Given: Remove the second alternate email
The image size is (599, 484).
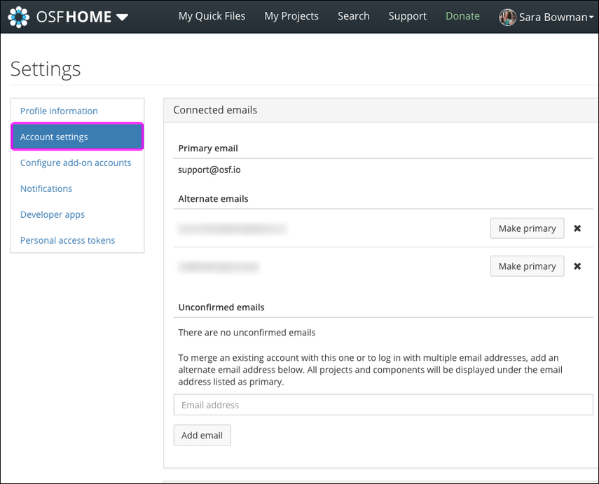Looking at the screenshot, I should (x=577, y=266).
